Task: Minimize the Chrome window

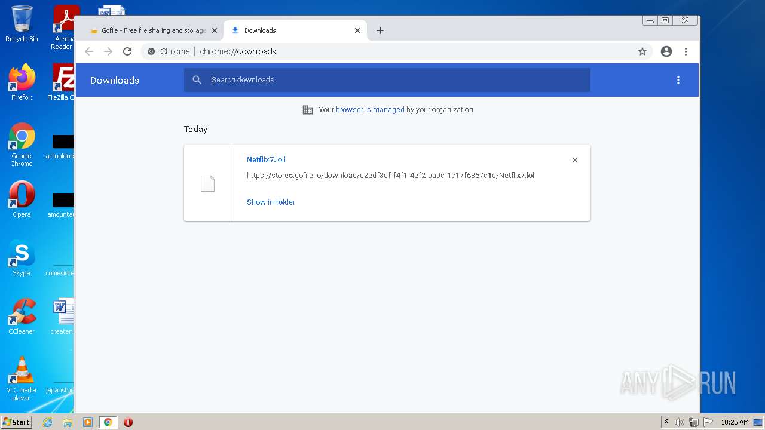Action: (650, 21)
